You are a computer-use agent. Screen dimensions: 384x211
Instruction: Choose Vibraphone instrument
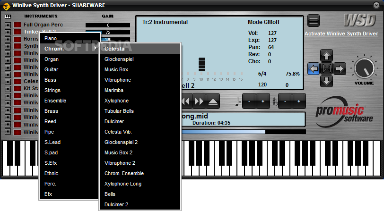140,80
